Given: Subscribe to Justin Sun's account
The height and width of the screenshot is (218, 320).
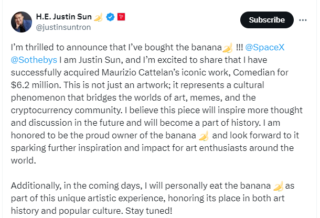Looking at the screenshot, I should pyautogui.click(x=267, y=20).
